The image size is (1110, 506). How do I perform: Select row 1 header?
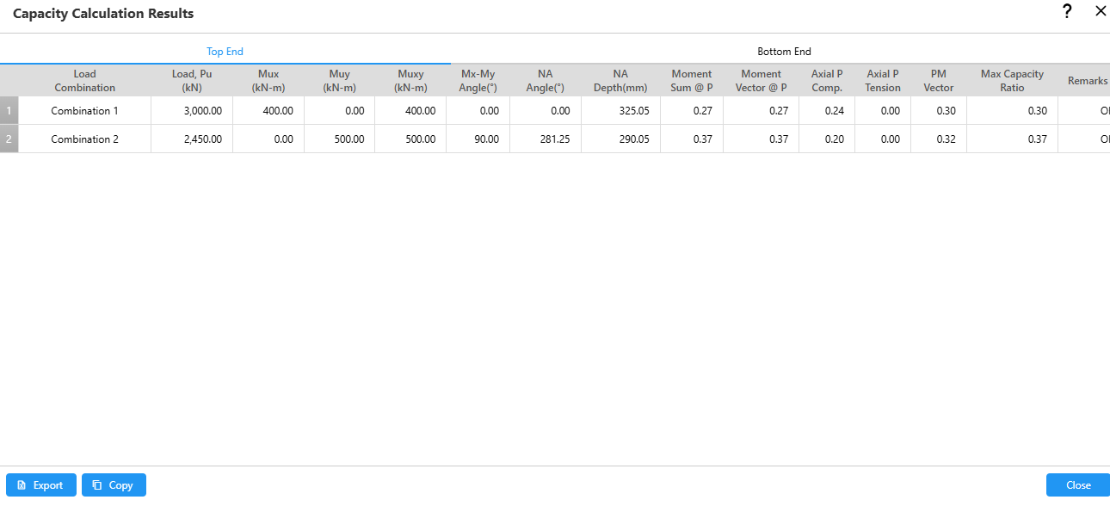pyautogui.click(x=9, y=111)
